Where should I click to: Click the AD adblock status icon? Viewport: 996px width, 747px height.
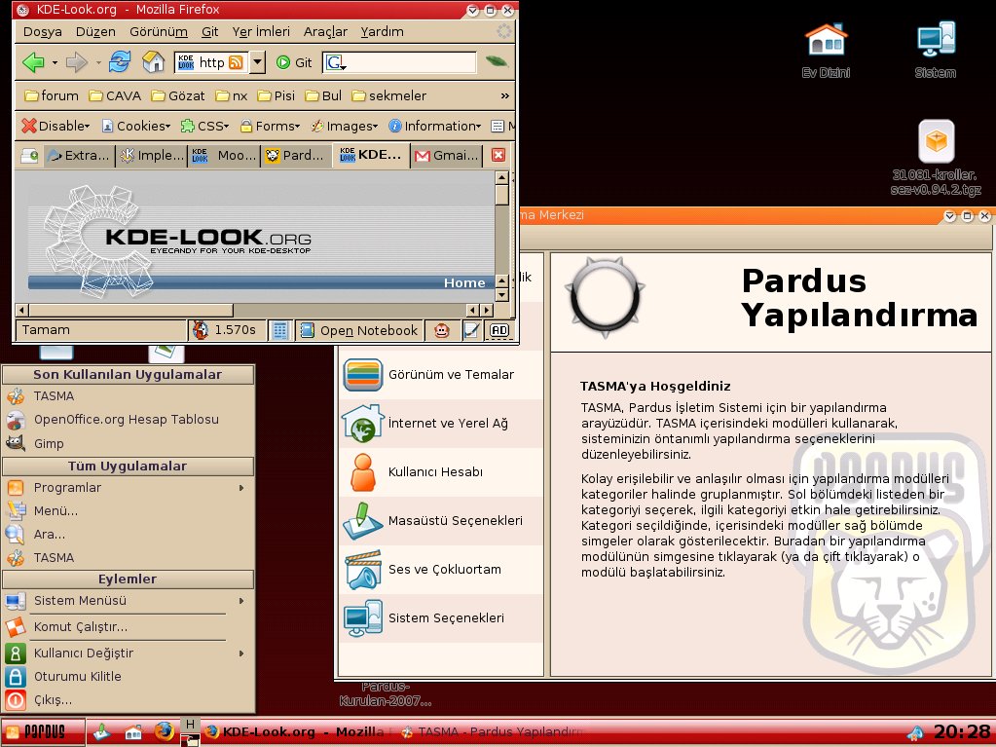coord(499,330)
